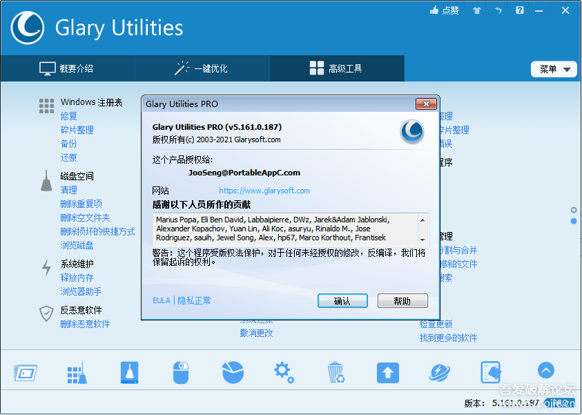The width and height of the screenshot is (582, 415).
Task: Click the document eraser icon in bottom dock
Action: (x=491, y=372)
